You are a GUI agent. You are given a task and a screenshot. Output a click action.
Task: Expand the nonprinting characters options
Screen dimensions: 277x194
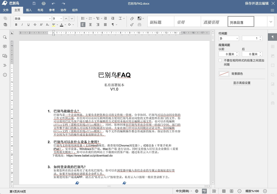coord(117,25)
